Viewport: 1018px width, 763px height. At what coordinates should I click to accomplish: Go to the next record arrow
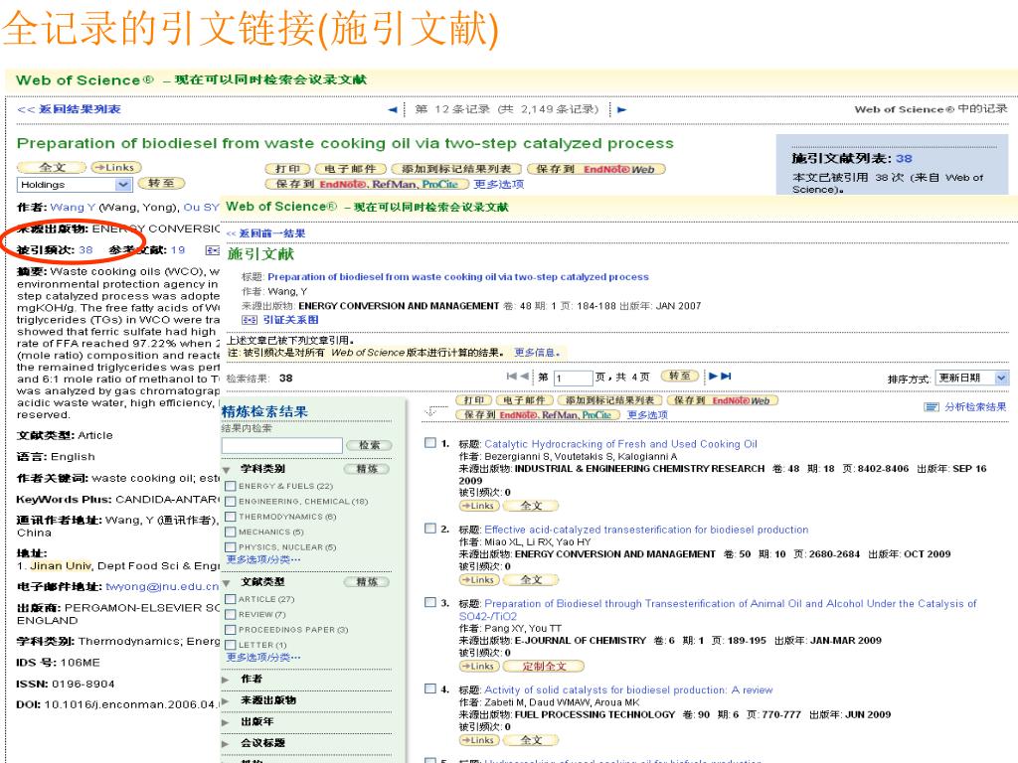pos(621,109)
